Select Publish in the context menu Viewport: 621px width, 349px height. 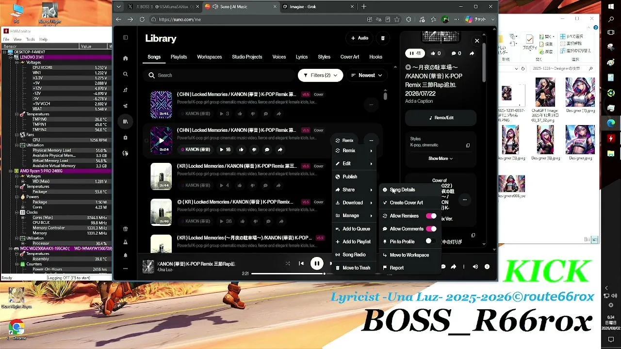click(x=354, y=177)
